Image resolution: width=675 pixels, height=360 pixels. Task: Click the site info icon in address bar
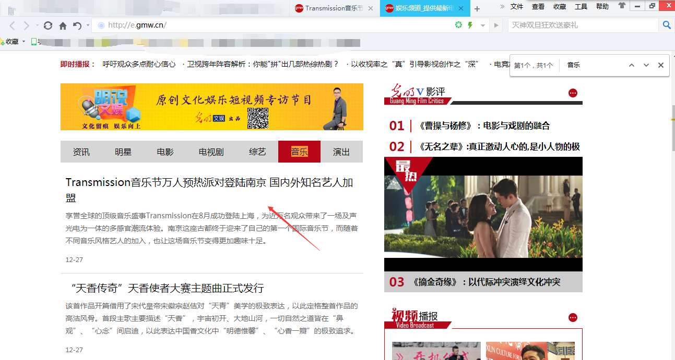[x=101, y=25]
